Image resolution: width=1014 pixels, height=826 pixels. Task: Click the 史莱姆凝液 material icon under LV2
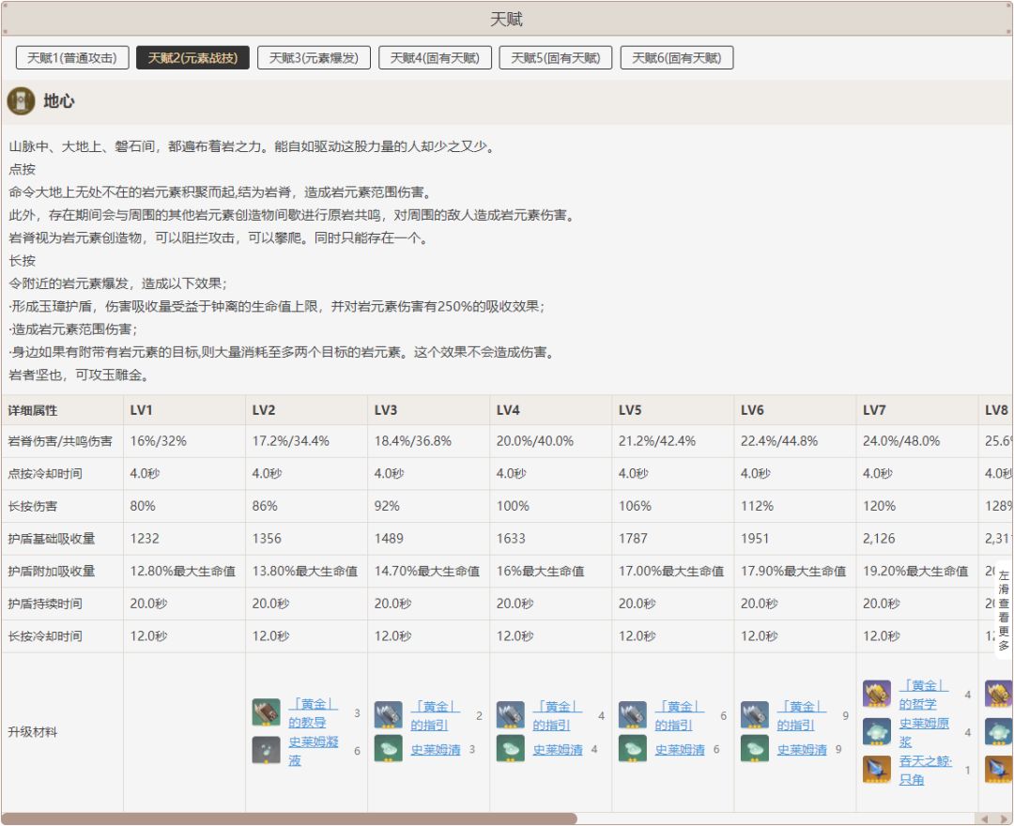(x=266, y=750)
